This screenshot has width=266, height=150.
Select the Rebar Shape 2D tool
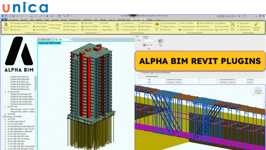tap(129, 30)
